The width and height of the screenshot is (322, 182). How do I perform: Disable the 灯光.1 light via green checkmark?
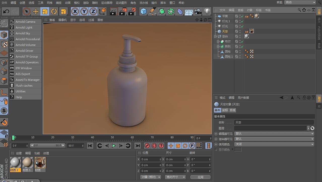tap(242, 21)
